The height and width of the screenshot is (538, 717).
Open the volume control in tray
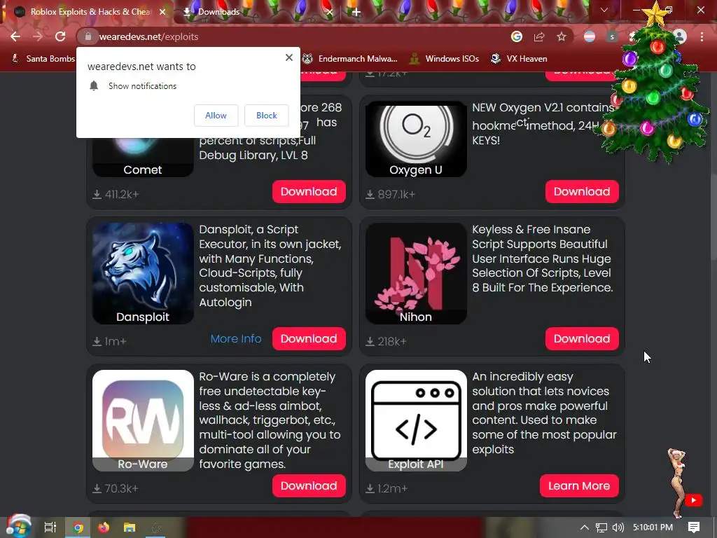pos(618,527)
